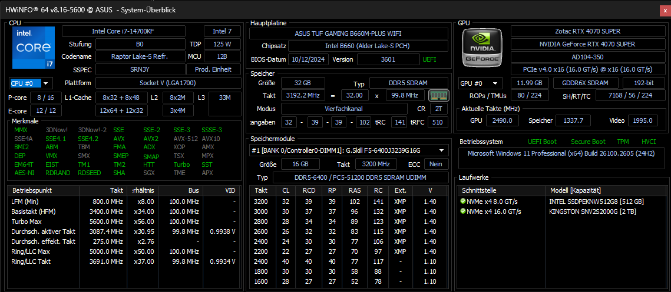Screen dimensions: 671x292
Task: Click the tRFC 510 value
Action: click(x=437, y=123)
